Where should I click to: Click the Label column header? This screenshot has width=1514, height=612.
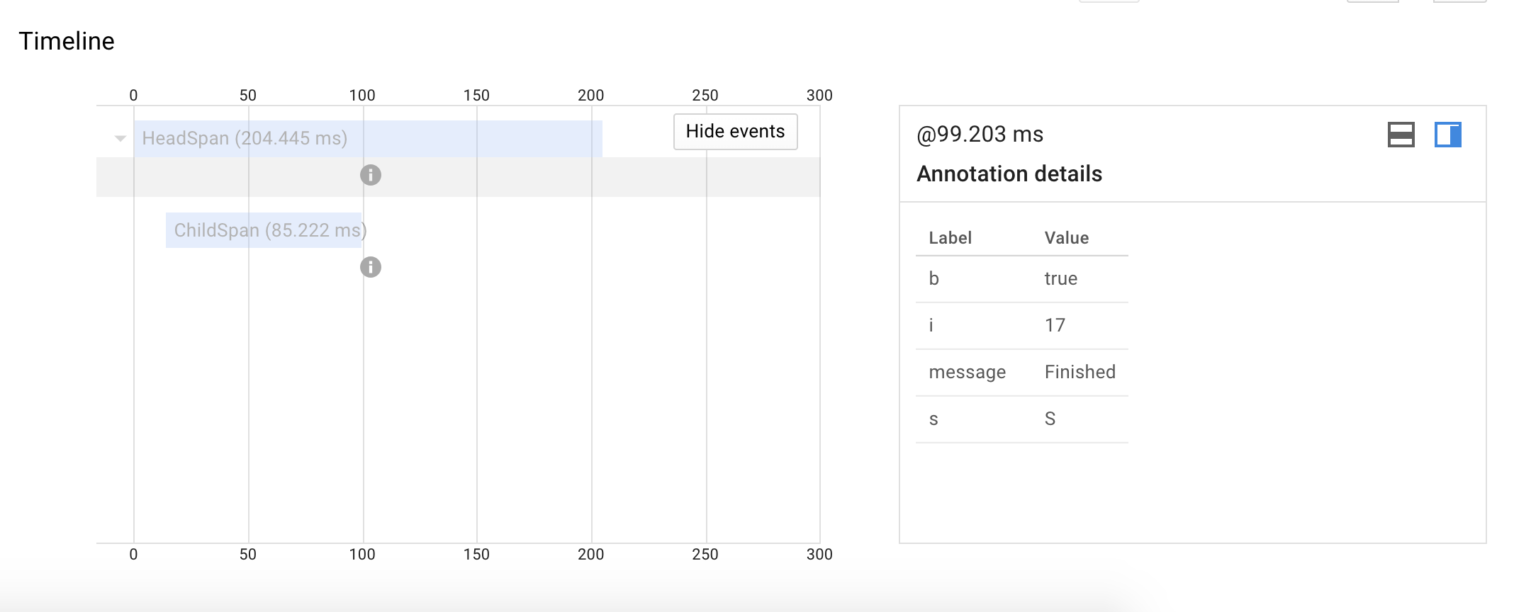[x=950, y=238]
